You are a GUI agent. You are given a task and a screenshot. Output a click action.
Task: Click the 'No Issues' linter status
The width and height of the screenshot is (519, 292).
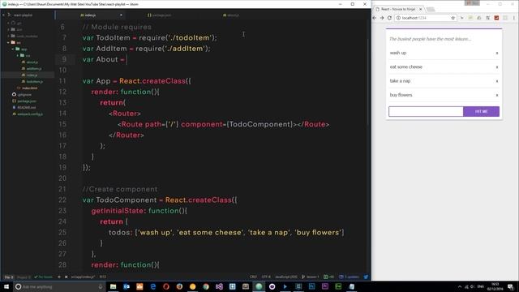click(43, 277)
